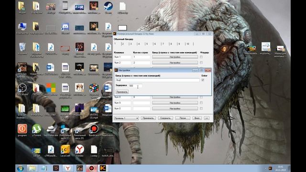
Task: Click the Сохранить button in binder
Action: (x=165, y=118)
